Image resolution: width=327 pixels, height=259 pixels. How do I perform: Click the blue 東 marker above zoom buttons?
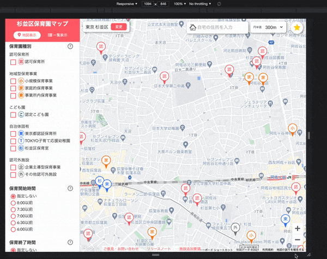pyautogui.click(x=285, y=221)
